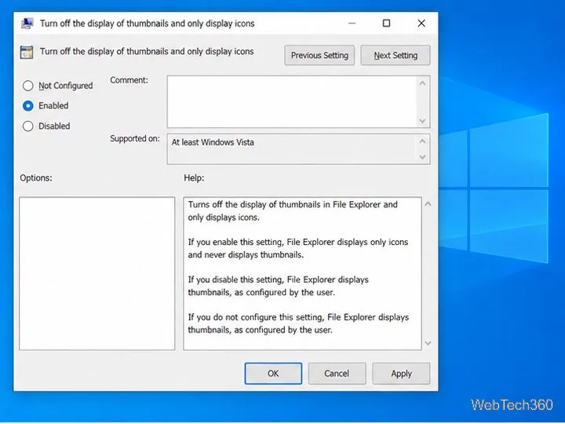Click the text 'If you enable this setting'
Image resolution: width=565 pixels, height=424 pixels.
coord(236,242)
